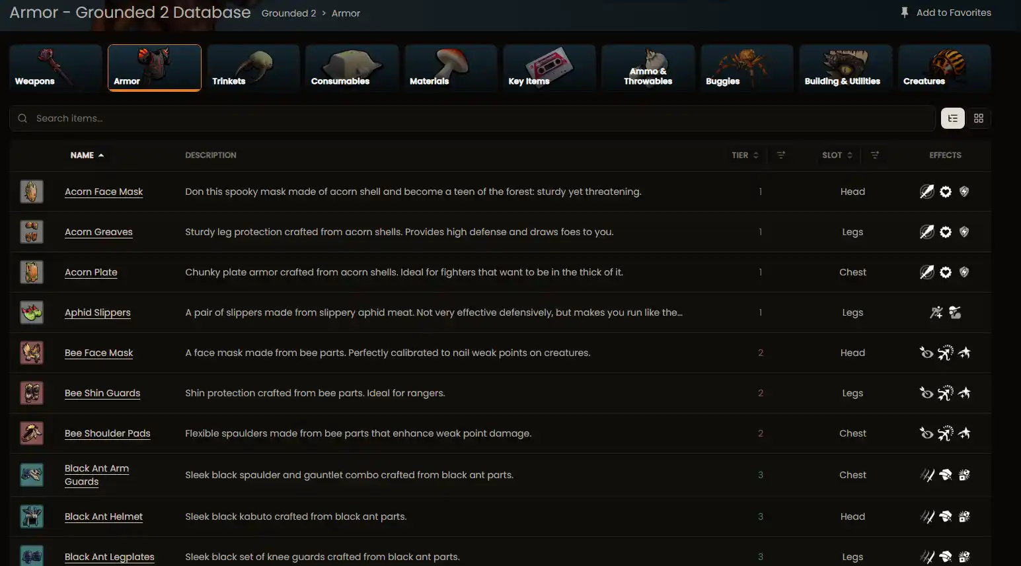Open the Building & Utilities tab
The width and height of the screenshot is (1021, 566).
pos(846,68)
